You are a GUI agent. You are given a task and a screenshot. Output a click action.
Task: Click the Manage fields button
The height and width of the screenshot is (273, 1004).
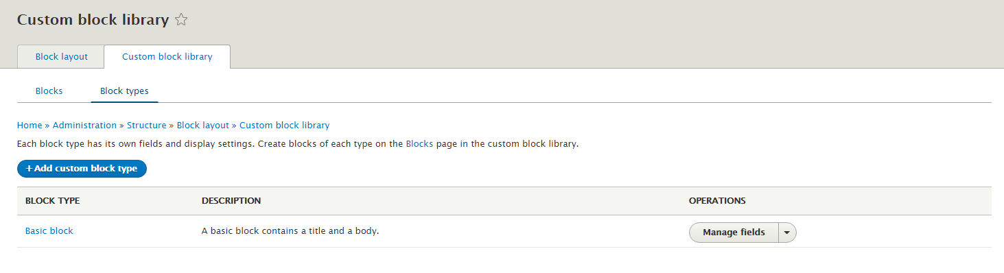click(x=734, y=233)
